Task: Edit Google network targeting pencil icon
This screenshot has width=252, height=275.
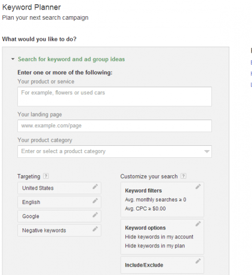Action: pyautogui.click(x=95, y=215)
